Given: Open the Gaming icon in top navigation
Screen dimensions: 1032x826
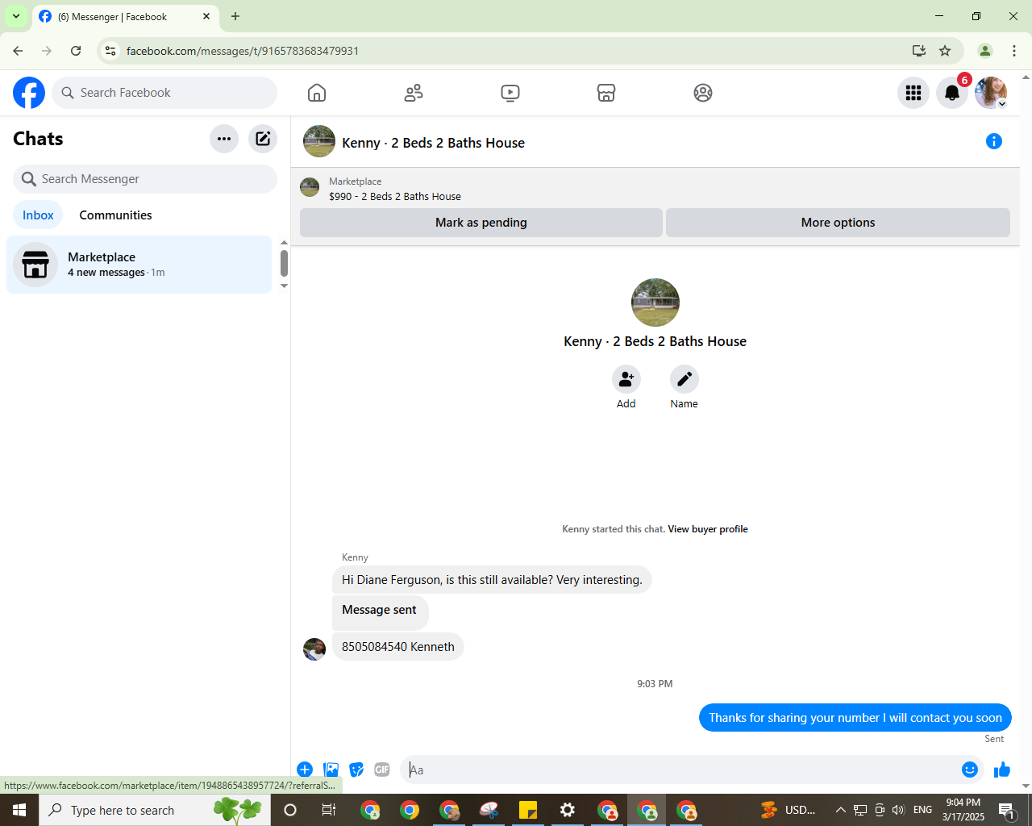Looking at the screenshot, I should (703, 93).
